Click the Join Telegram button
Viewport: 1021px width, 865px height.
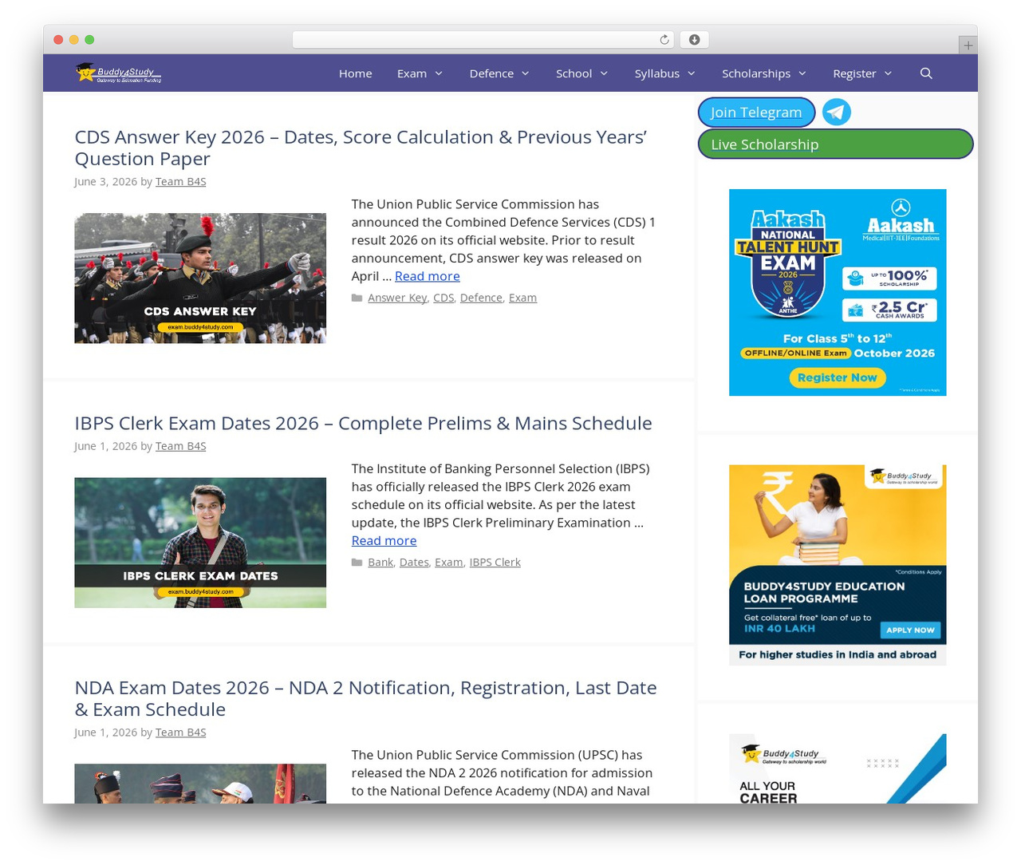(x=756, y=113)
